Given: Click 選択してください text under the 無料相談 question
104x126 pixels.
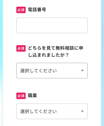Looking at the screenshot, I should pyautogui.click(x=39, y=71).
